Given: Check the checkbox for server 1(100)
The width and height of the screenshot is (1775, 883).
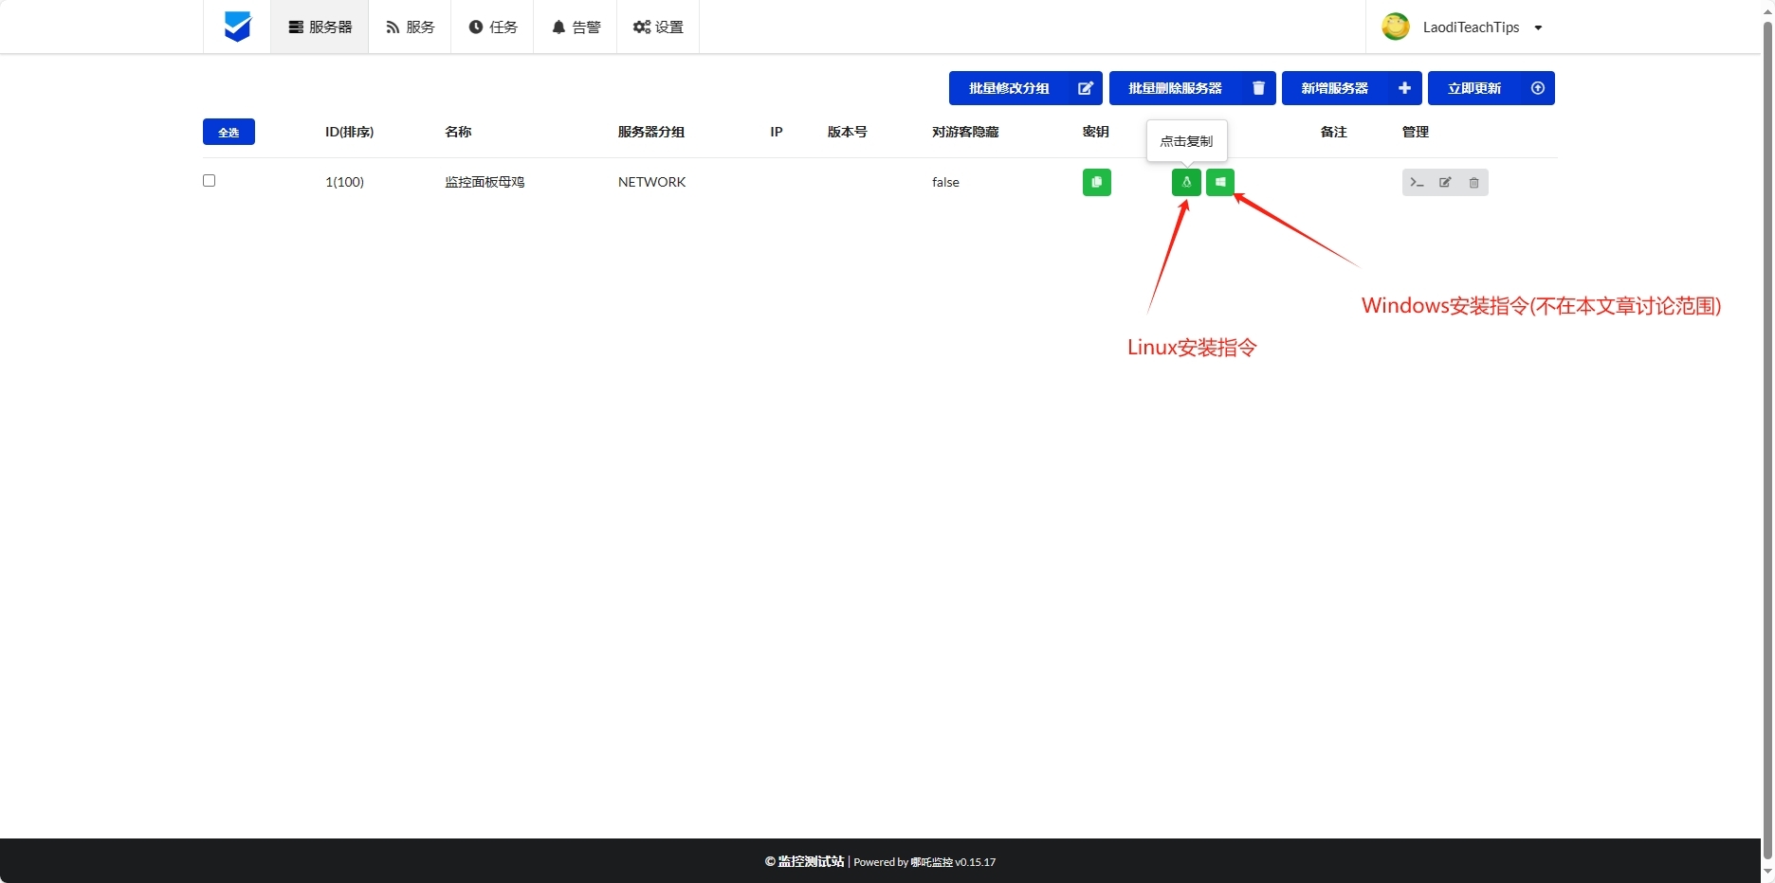Looking at the screenshot, I should (x=210, y=181).
